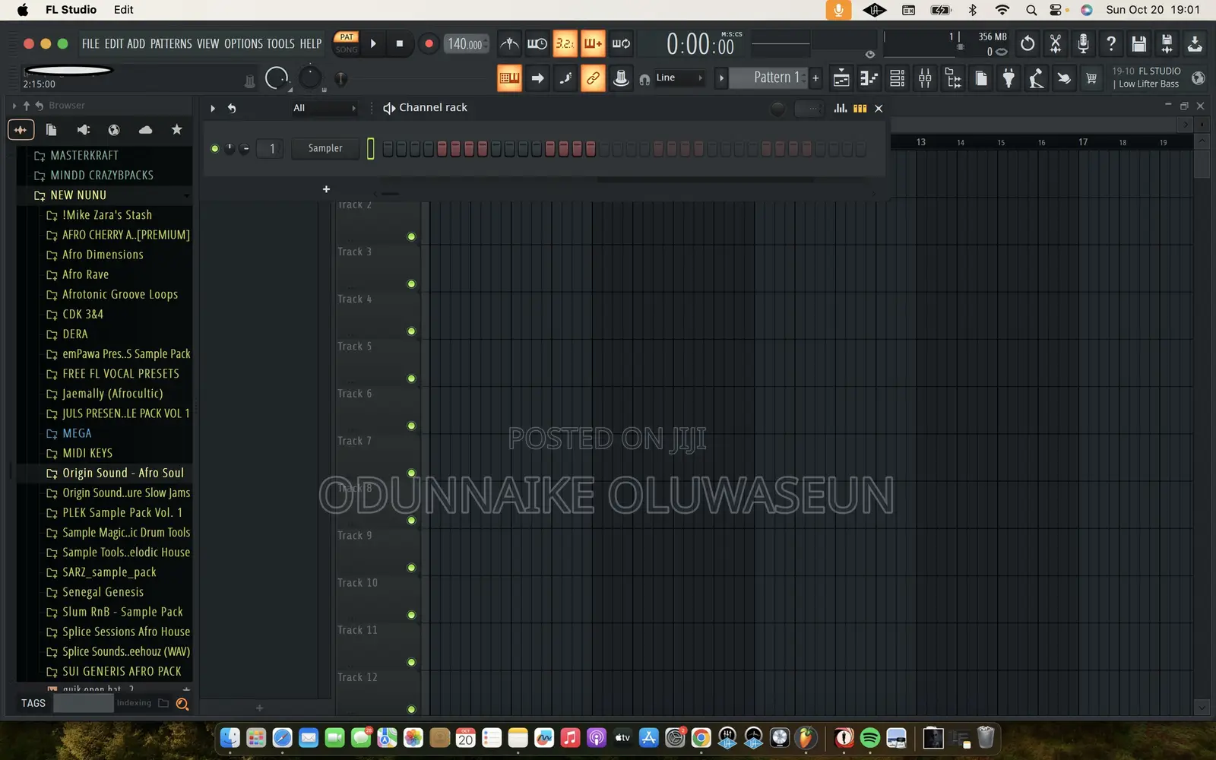Click the 140.000 tempo field
This screenshot has width=1216, height=760.
click(465, 43)
